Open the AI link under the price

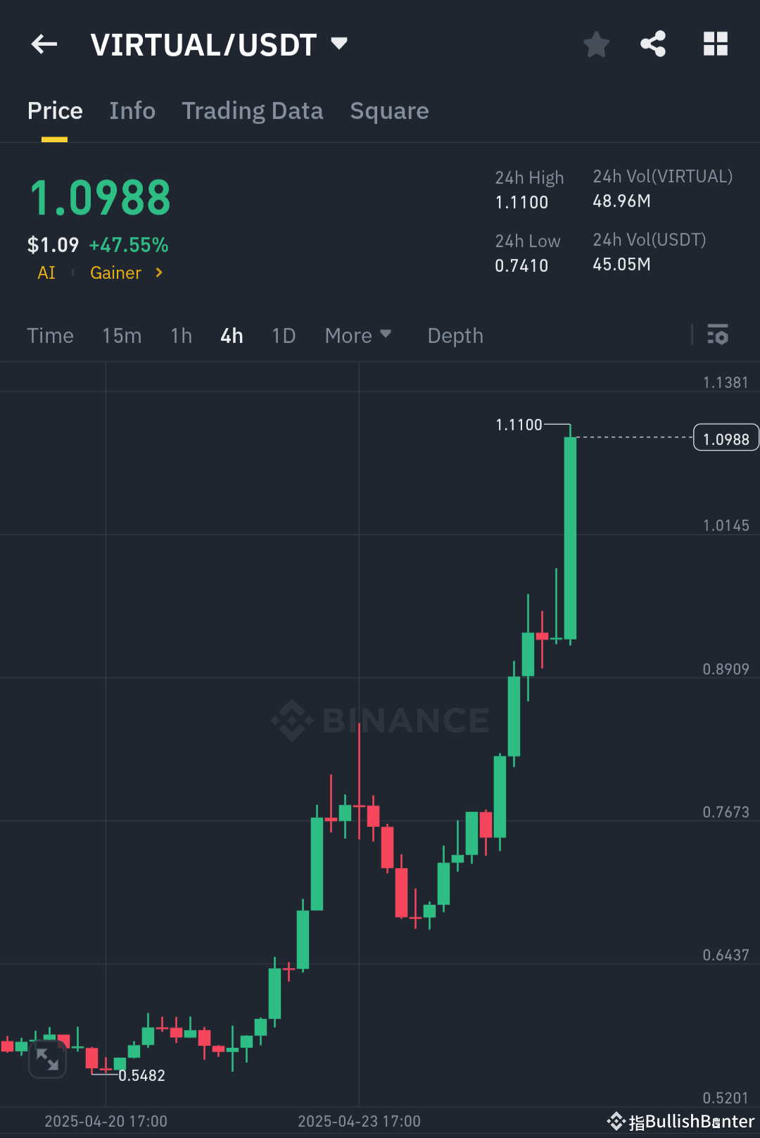[x=46, y=273]
